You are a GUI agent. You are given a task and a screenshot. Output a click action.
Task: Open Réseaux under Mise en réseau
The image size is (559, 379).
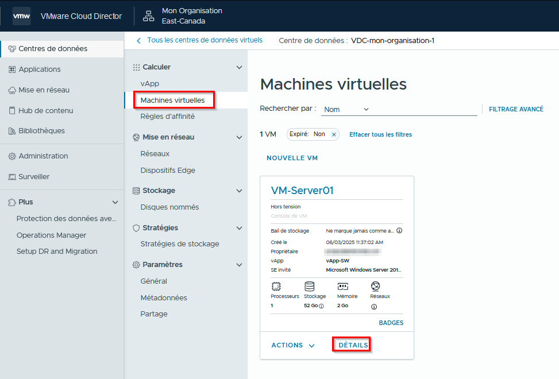155,154
